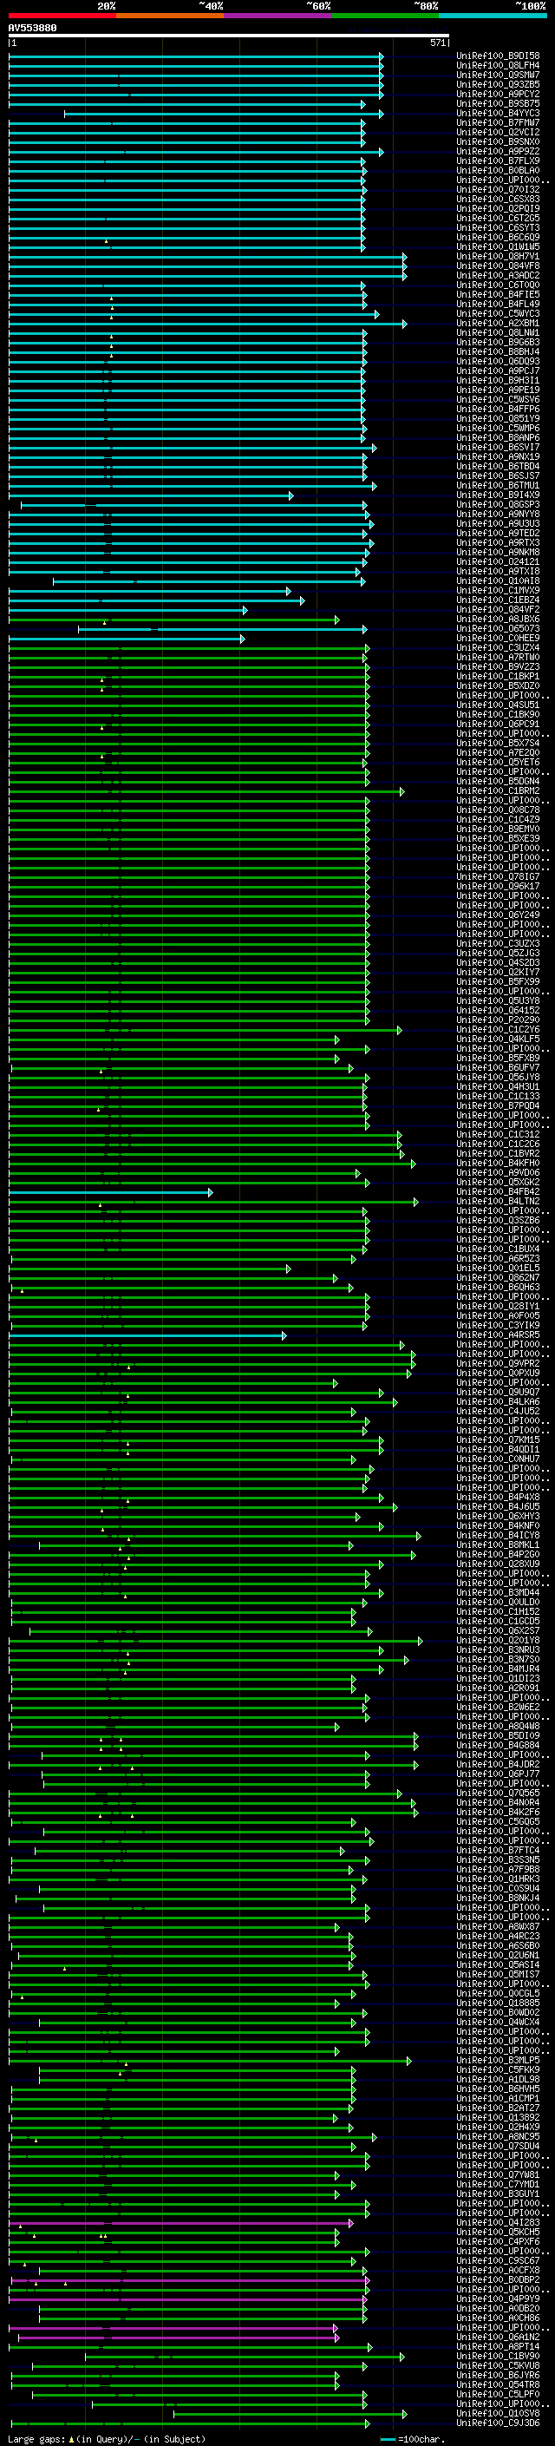Open hit UniRef100_B7FMW7
This screenshot has height=2446, width=555.
[498, 122]
